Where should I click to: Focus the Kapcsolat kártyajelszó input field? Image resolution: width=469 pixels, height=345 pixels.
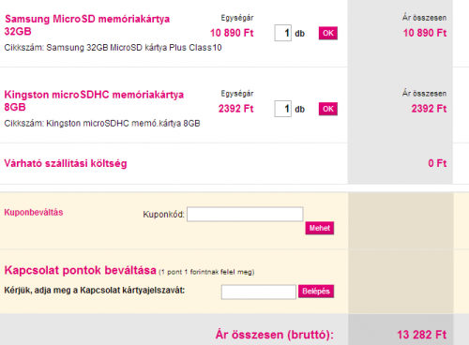pyautogui.click(x=259, y=292)
